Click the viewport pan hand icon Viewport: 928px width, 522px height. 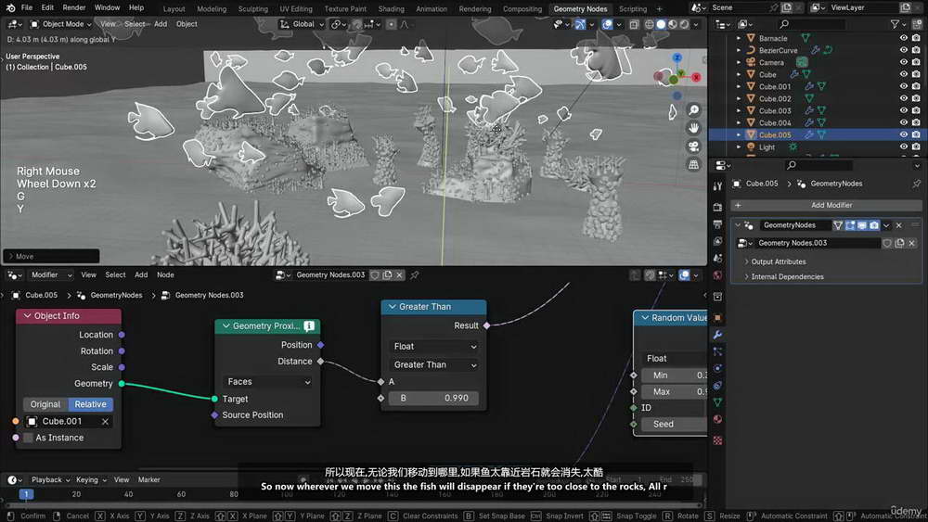(x=693, y=128)
